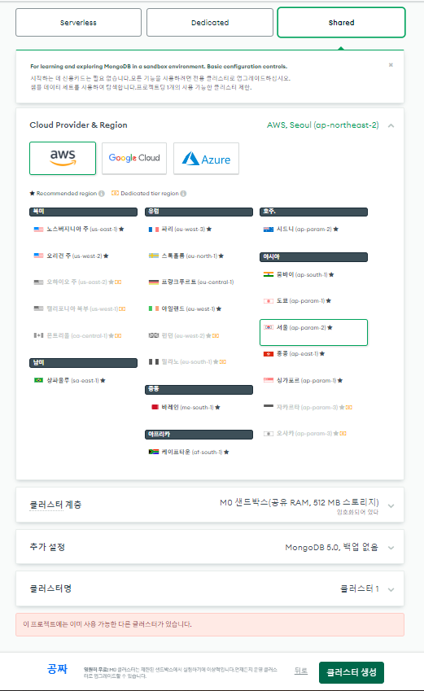This screenshot has height=691, width=424.
Task: Click the India flag icon
Action: click(269, 274)
